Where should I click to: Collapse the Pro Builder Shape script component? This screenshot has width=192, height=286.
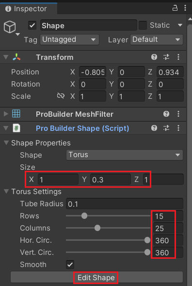6,128
